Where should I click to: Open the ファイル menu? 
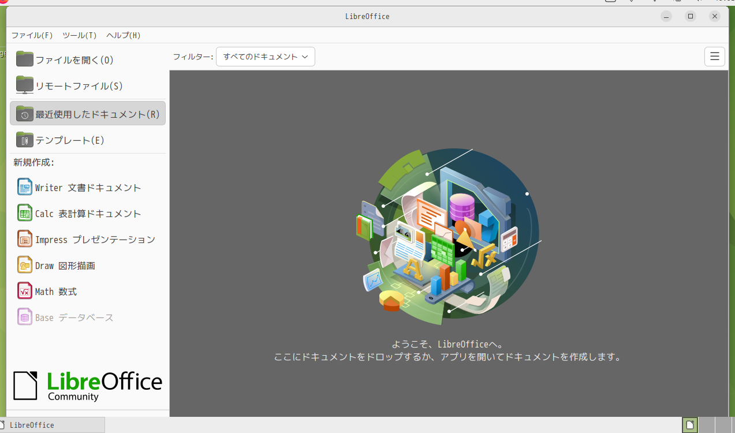pos(32,35)
